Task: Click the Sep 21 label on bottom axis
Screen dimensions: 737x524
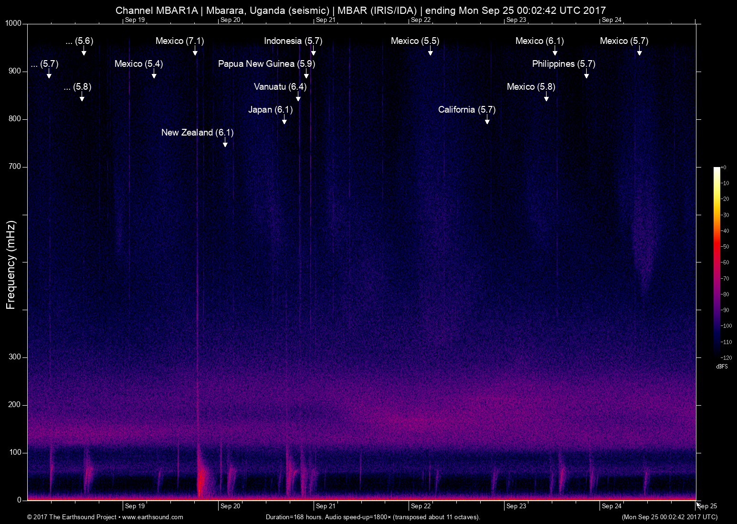Action: click(325, 506)
